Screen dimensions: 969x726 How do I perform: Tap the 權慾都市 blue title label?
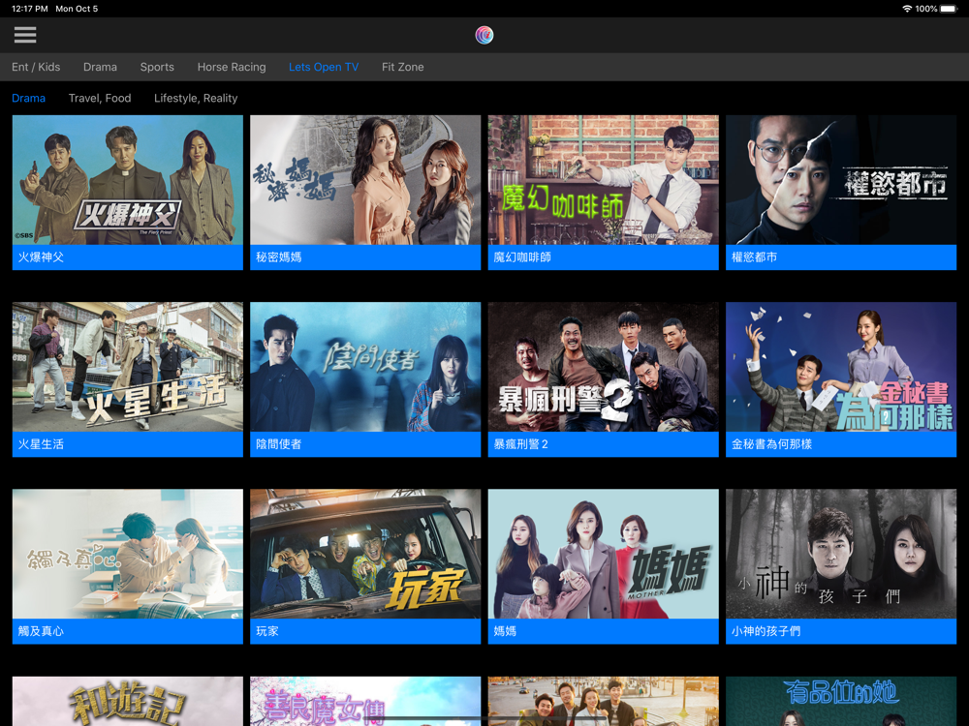click(x=841, y=257)
